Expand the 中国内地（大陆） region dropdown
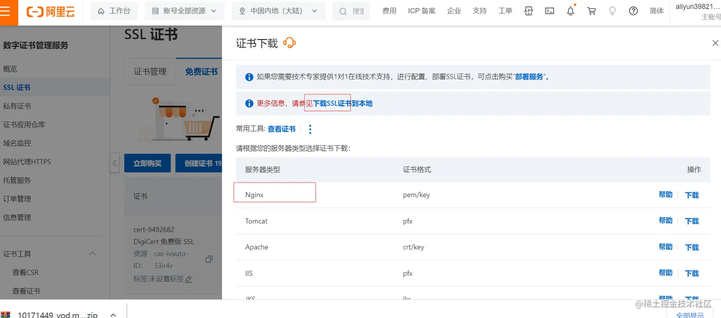 278,11
